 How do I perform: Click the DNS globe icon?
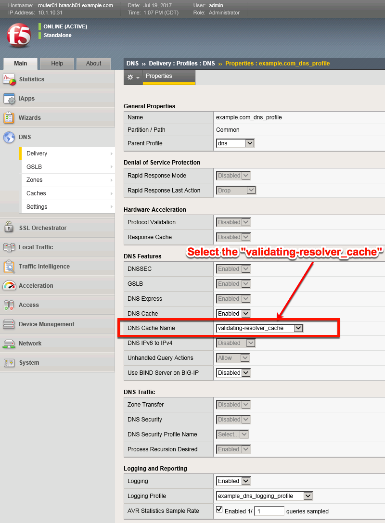(9, 137)
